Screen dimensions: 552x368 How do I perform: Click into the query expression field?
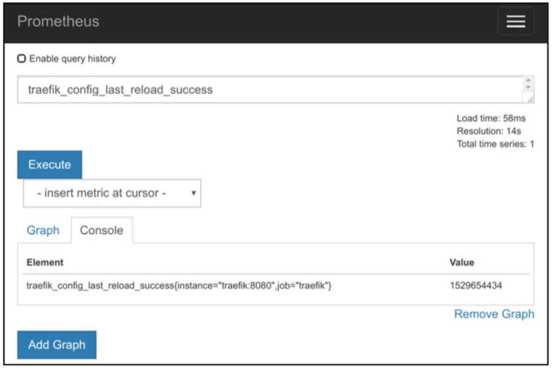pyautogui.click(x=271, y=90)
